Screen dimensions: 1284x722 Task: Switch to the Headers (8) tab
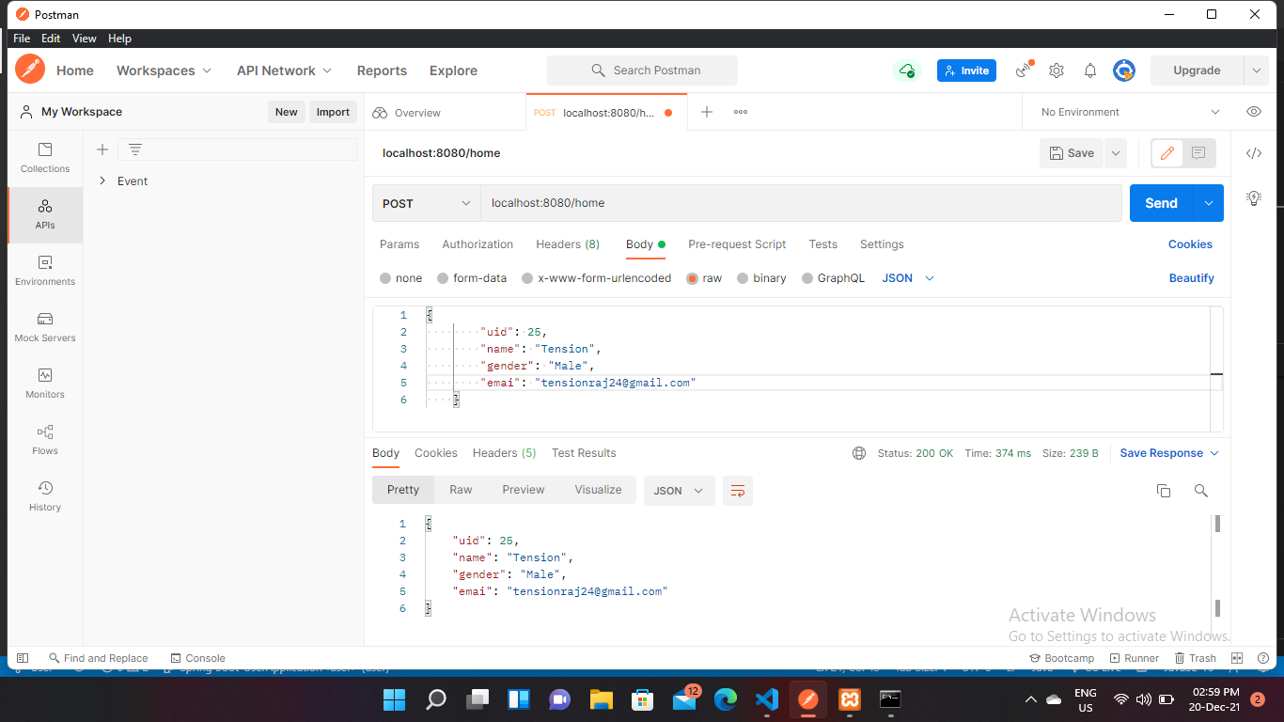[x=568, y=244]
